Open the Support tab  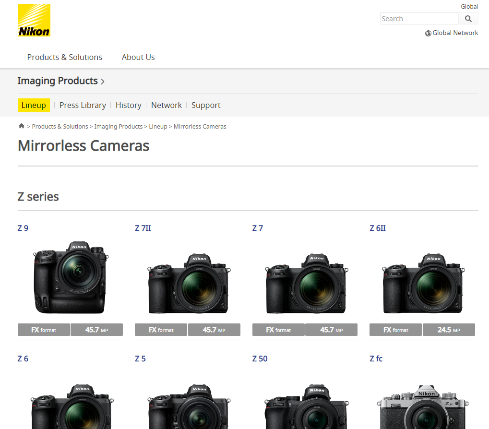pos(206,105)
